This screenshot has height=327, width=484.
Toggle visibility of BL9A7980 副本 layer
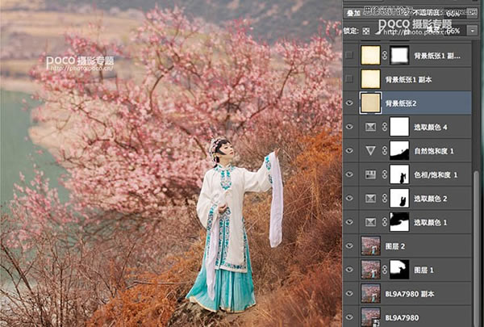pyautogui.click(x=349, y=294)
